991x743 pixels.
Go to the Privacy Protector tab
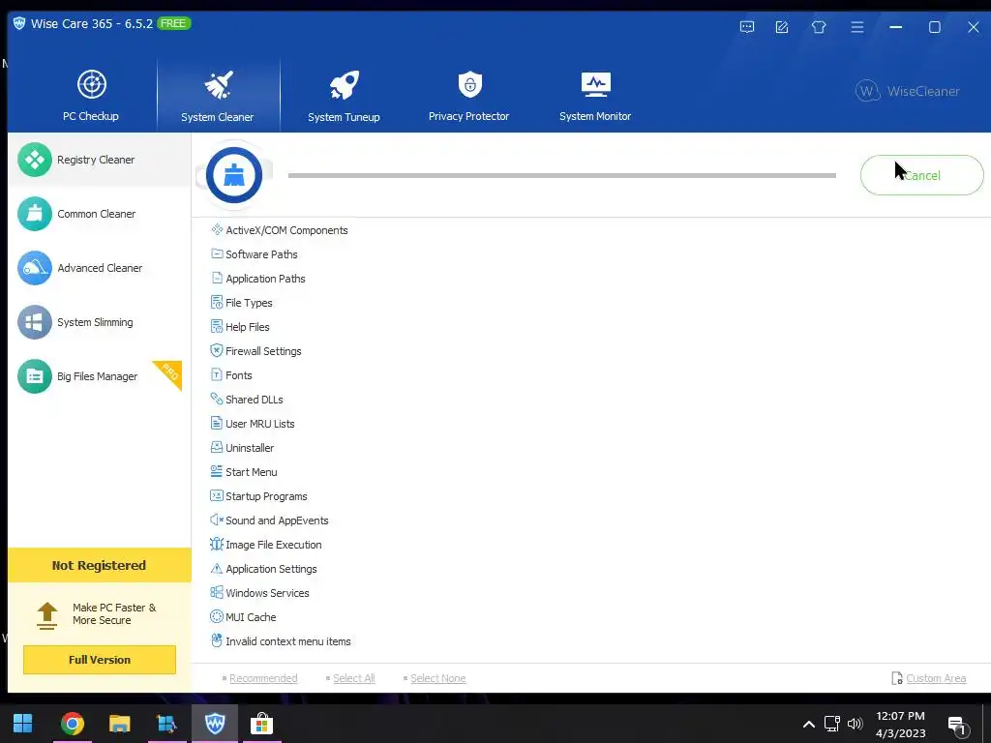469,95
